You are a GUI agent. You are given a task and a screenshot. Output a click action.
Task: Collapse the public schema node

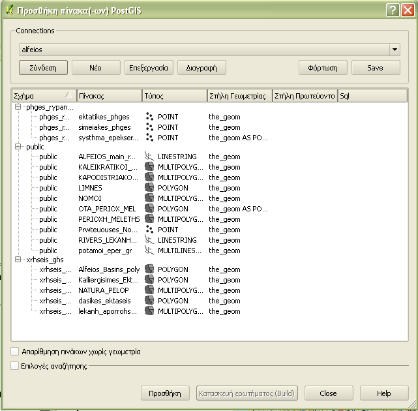coord(18,146)
